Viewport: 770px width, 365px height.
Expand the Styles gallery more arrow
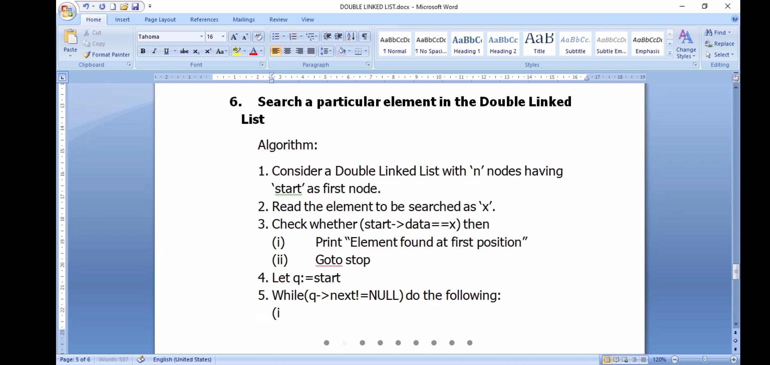[670, 53]
